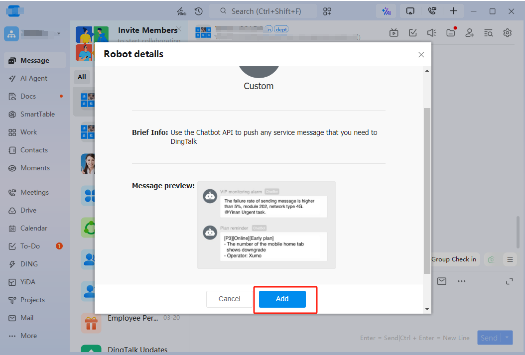The width and height of the screenshot is (525, 355).
Task: Expand the plus create menu in title bar
Action: [x=453, y=11]
